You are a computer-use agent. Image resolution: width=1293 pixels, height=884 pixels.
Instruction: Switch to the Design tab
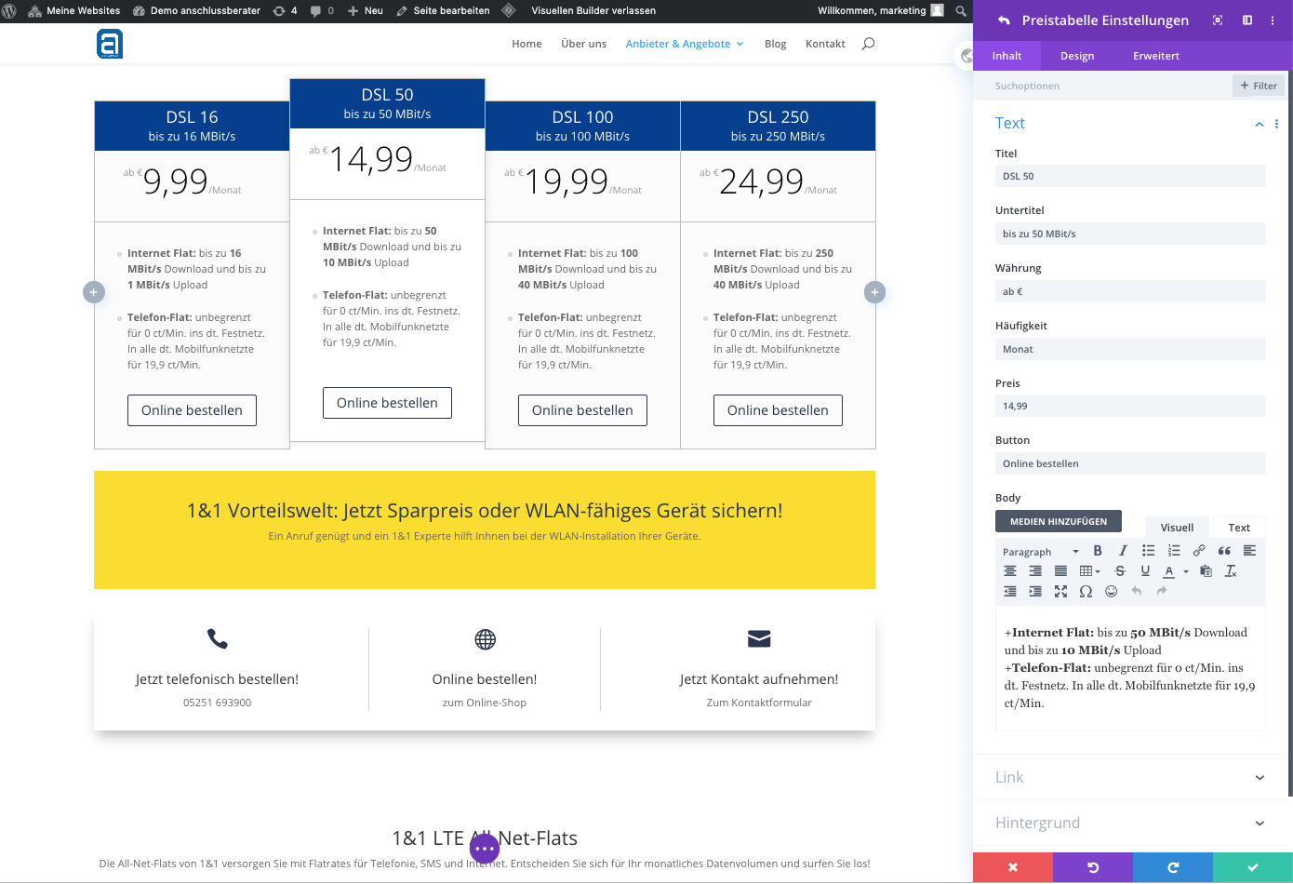coord(1077,56)
